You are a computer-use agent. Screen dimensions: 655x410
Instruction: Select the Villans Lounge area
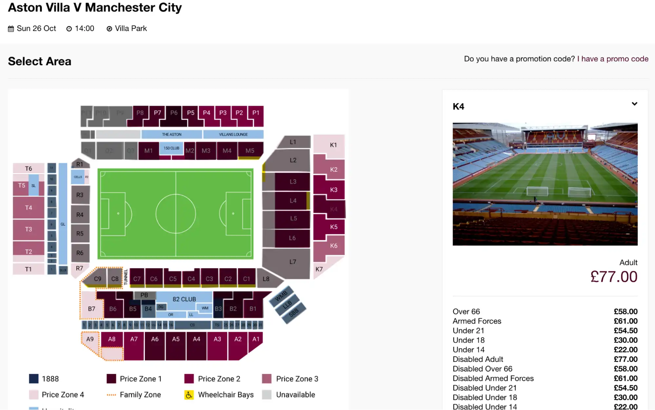tap(233, 134)
